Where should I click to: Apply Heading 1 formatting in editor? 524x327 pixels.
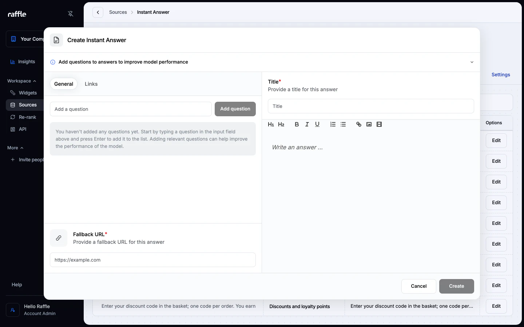(x=271, y=124)
